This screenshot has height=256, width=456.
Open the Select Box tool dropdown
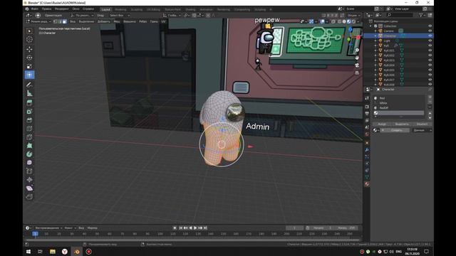pyautogui.click(x=120, y=16)
